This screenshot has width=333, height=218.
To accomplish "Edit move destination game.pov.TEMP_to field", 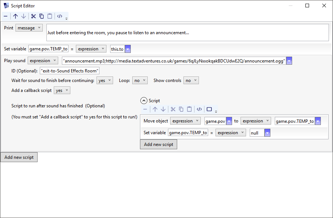I will tap(295, 121).
